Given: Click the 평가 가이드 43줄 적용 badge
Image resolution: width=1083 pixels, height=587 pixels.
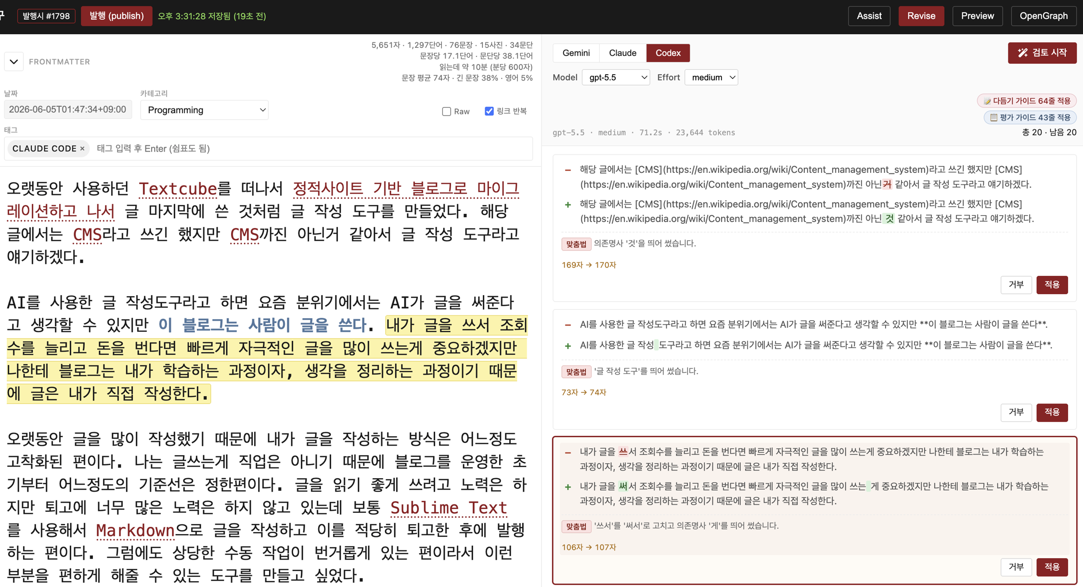Looking at the screenshot, I should coord(1030,117).
